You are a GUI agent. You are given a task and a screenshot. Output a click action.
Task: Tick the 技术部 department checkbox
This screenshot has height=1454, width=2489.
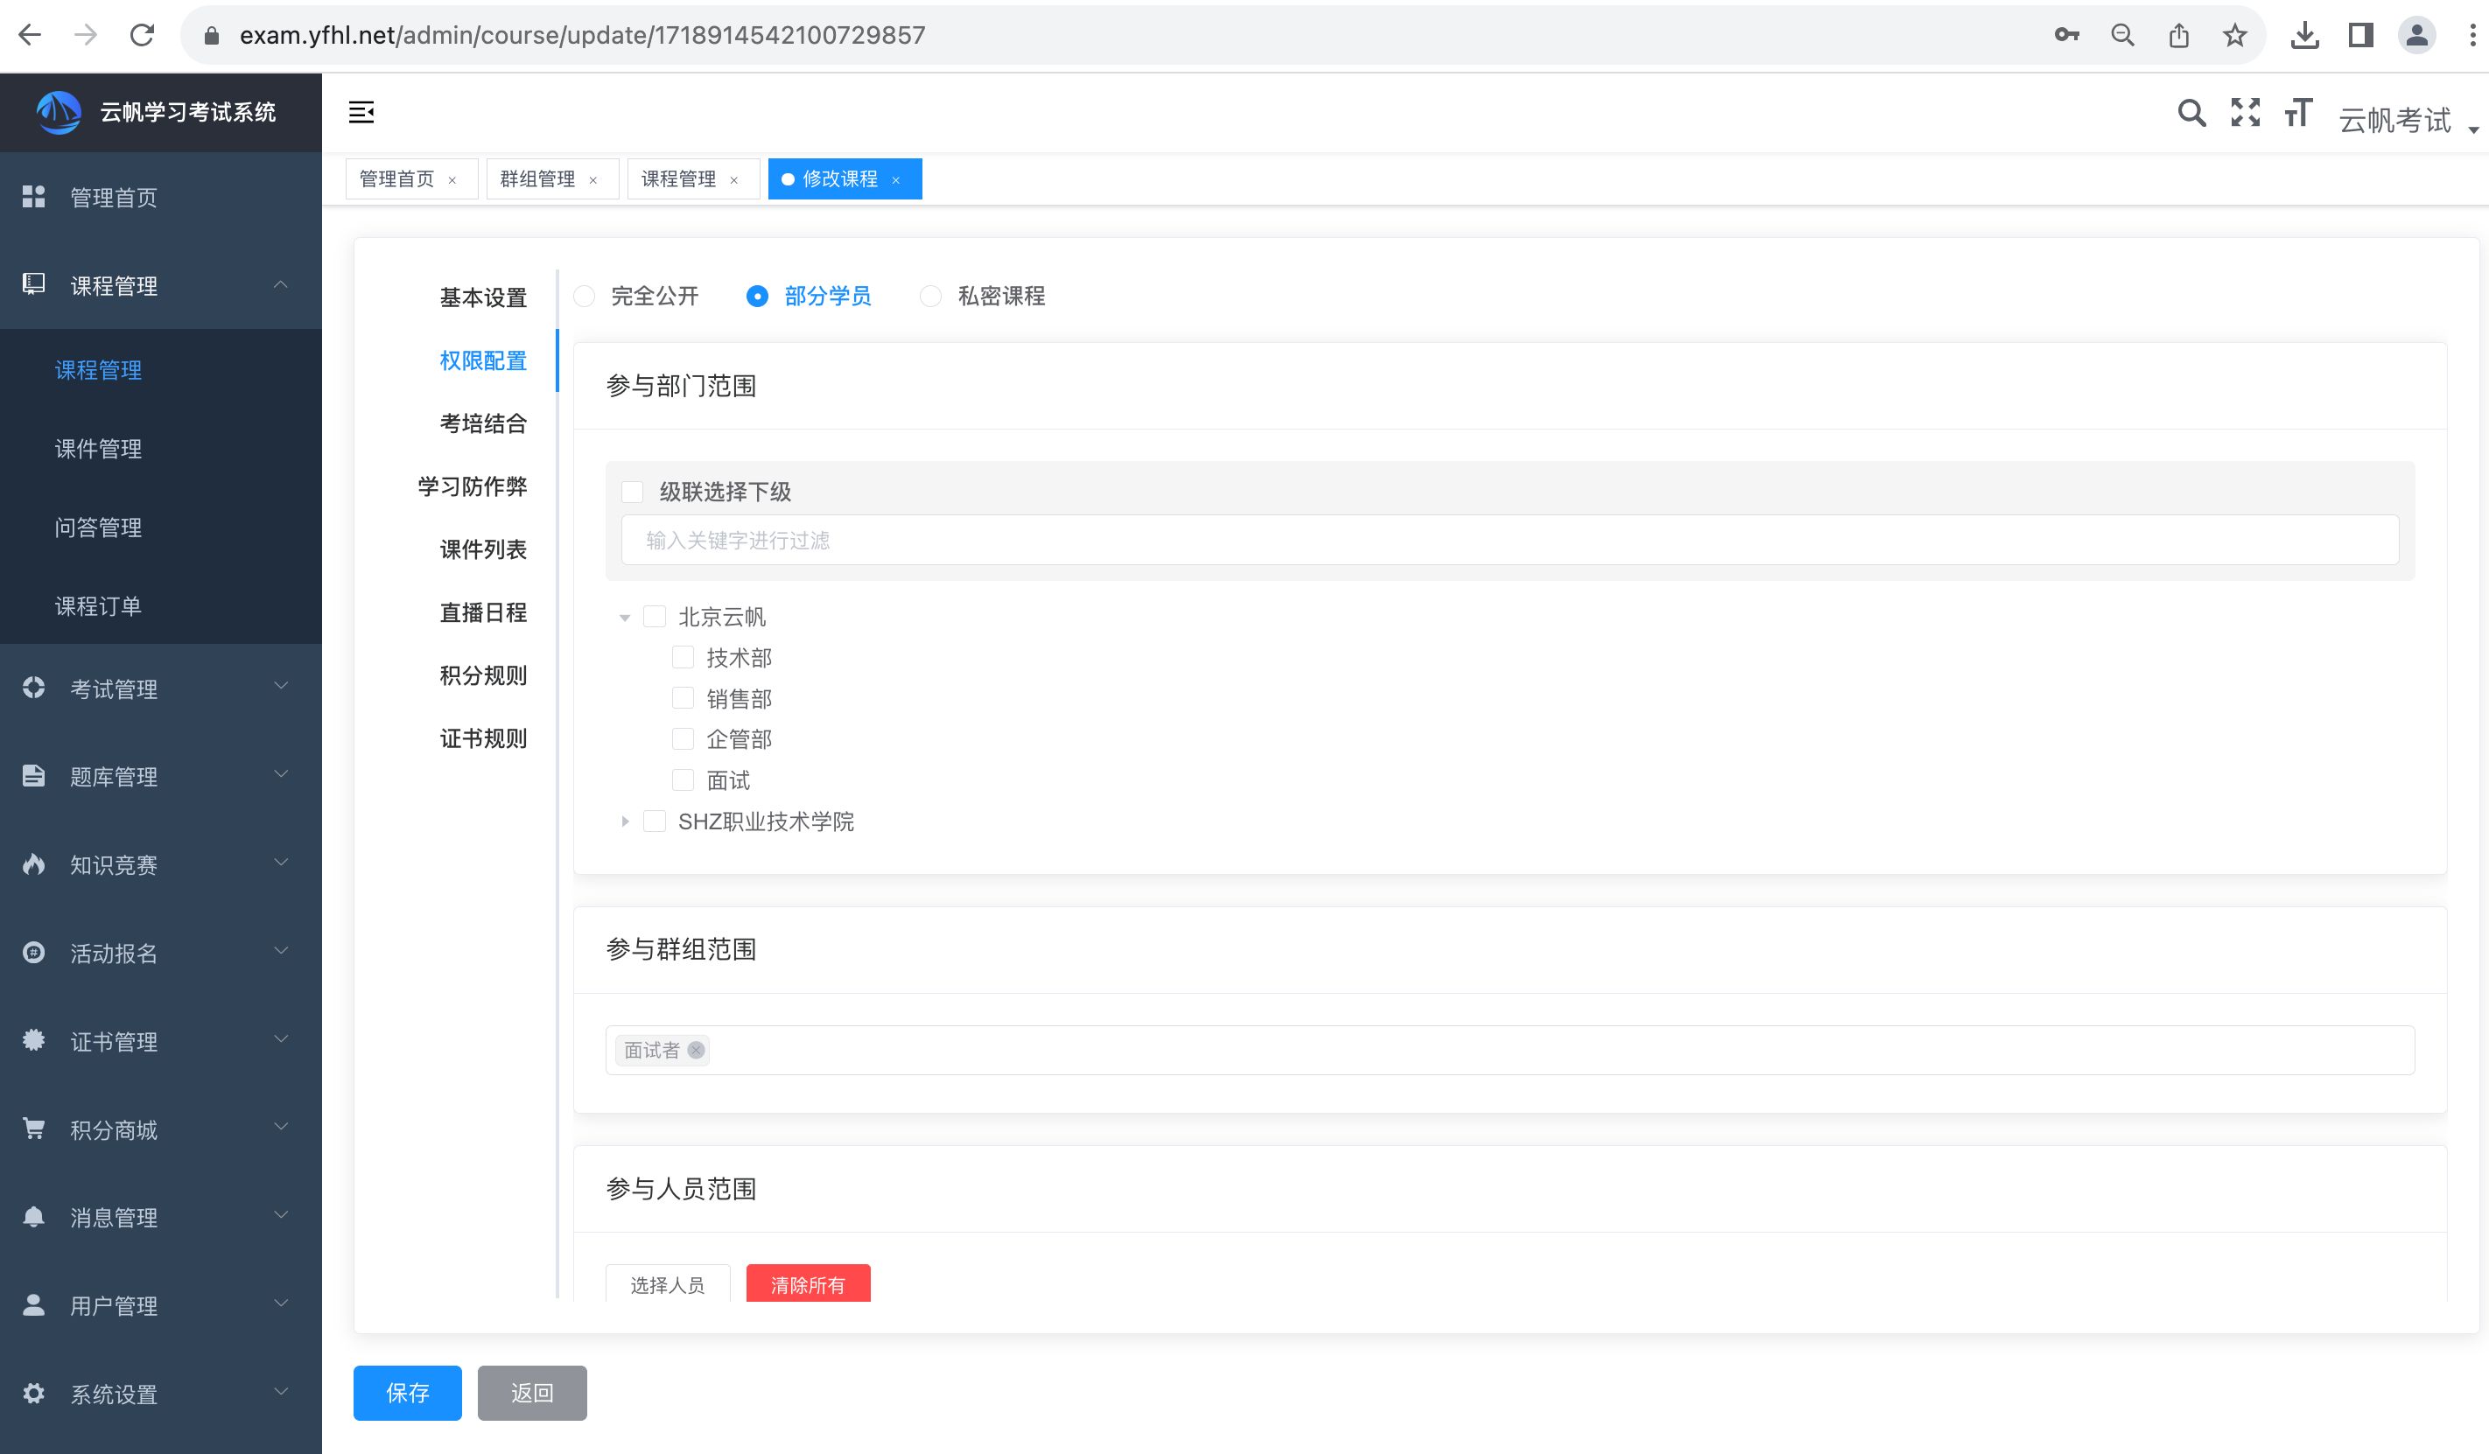683,657
